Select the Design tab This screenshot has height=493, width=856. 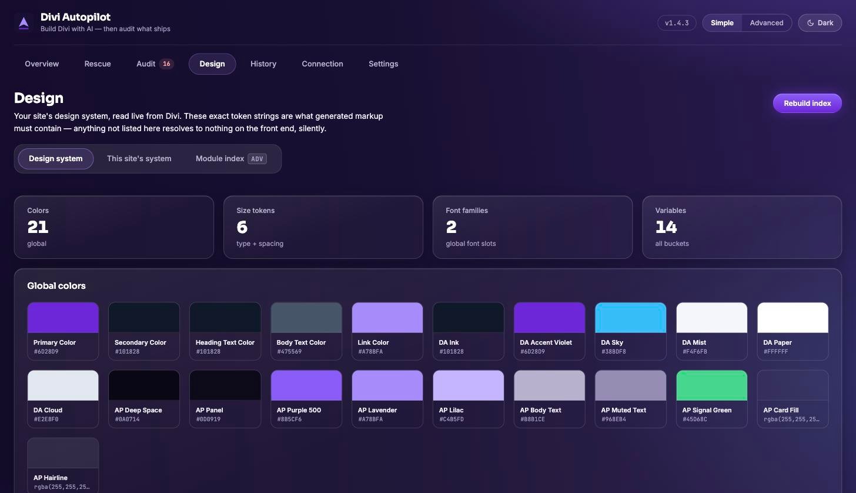click(212, 64)
